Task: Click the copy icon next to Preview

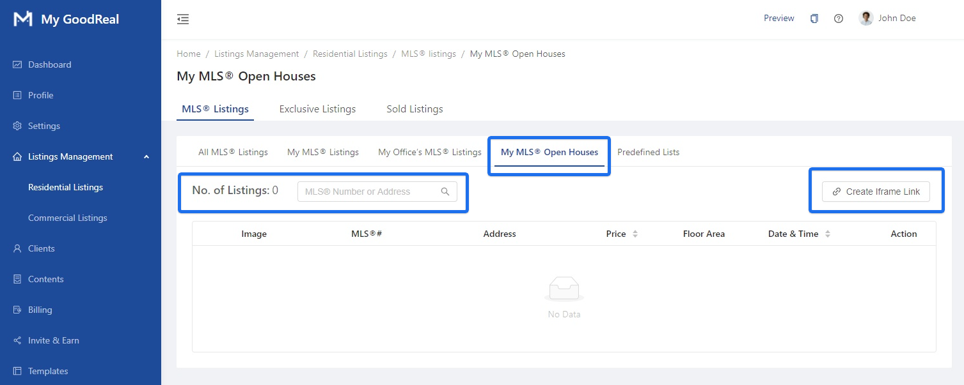Action: 814,19
